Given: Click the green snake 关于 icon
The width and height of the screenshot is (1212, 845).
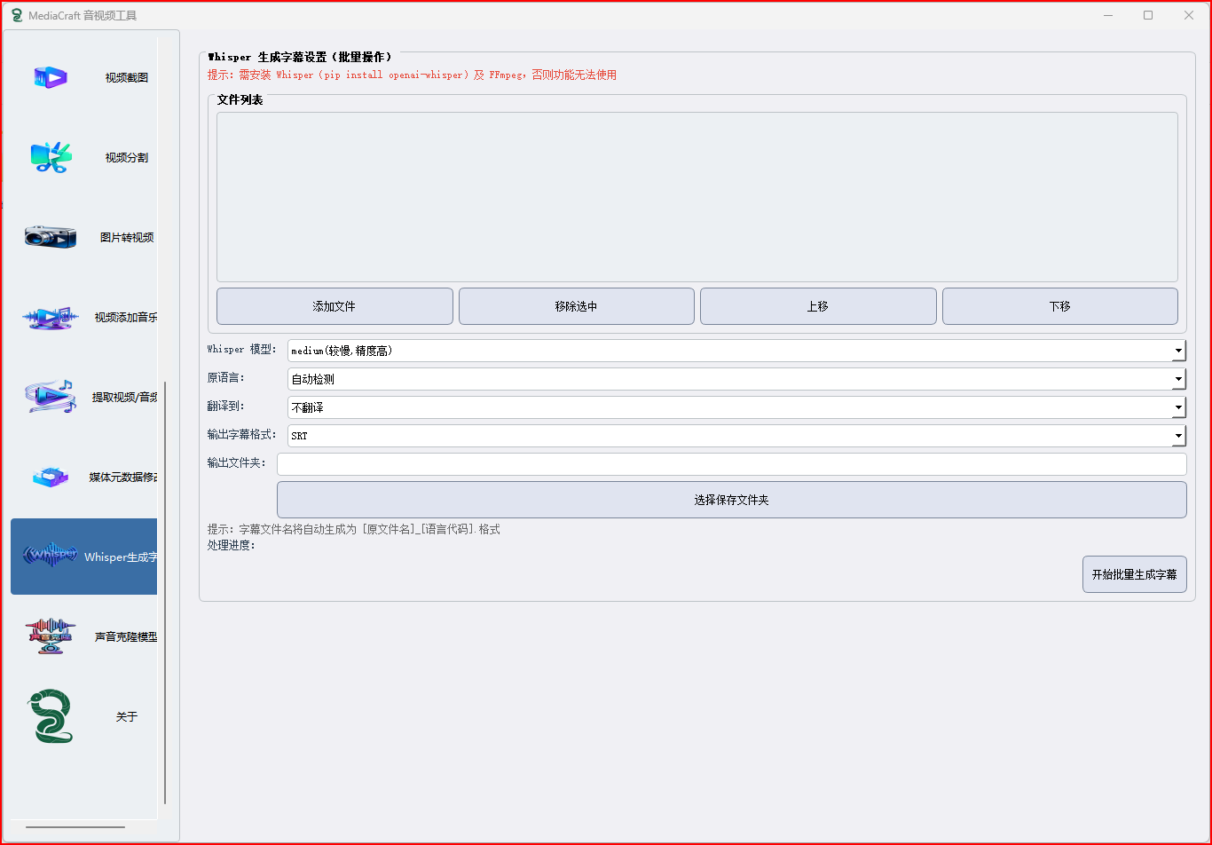Looking at the screenshot, I should pyautogui.click(x=51, y=716).
